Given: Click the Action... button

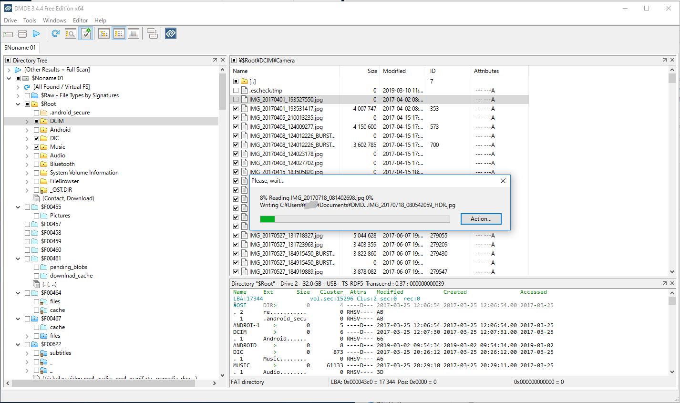Looking at the screenshot, I should [481, 219].
